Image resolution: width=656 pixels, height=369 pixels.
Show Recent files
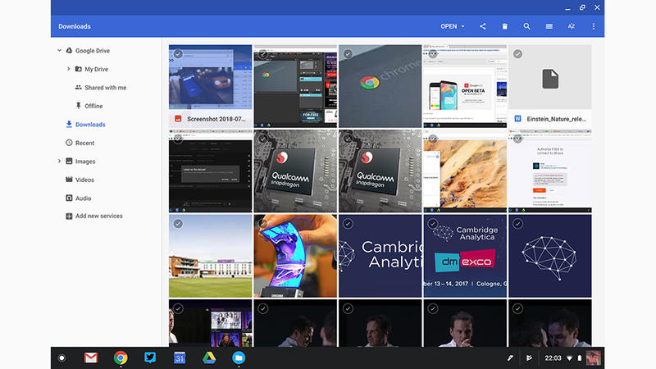coord(84,143)
